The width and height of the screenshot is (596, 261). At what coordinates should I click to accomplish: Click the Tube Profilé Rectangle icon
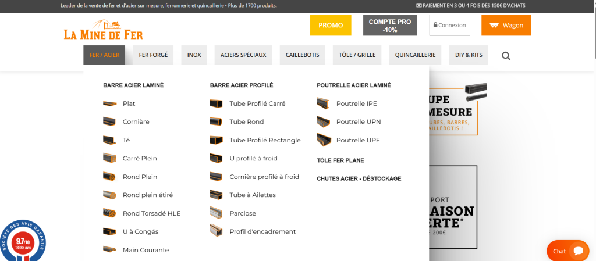click(216, 140)
